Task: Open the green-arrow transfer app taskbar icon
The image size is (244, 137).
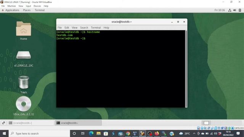Action: 164,134
